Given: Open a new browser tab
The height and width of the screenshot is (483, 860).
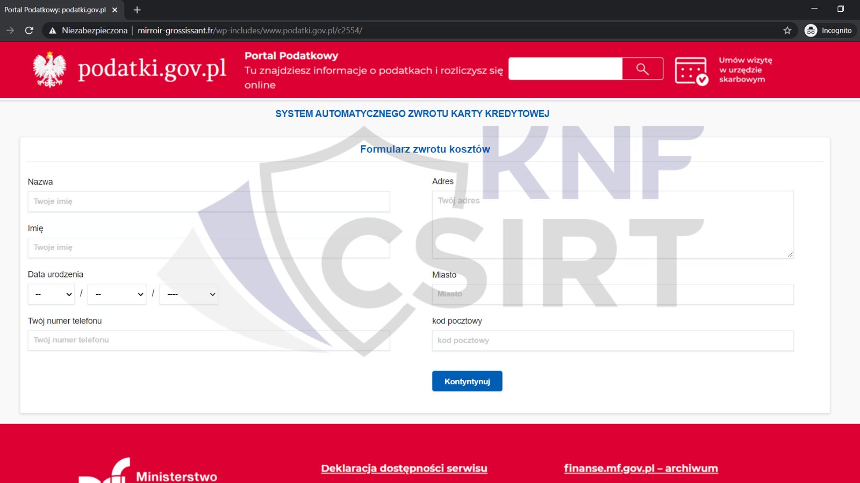Looking at the screenshot, I should point(137,10).
